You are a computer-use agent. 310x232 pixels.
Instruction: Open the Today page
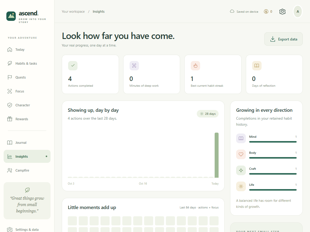27,50
